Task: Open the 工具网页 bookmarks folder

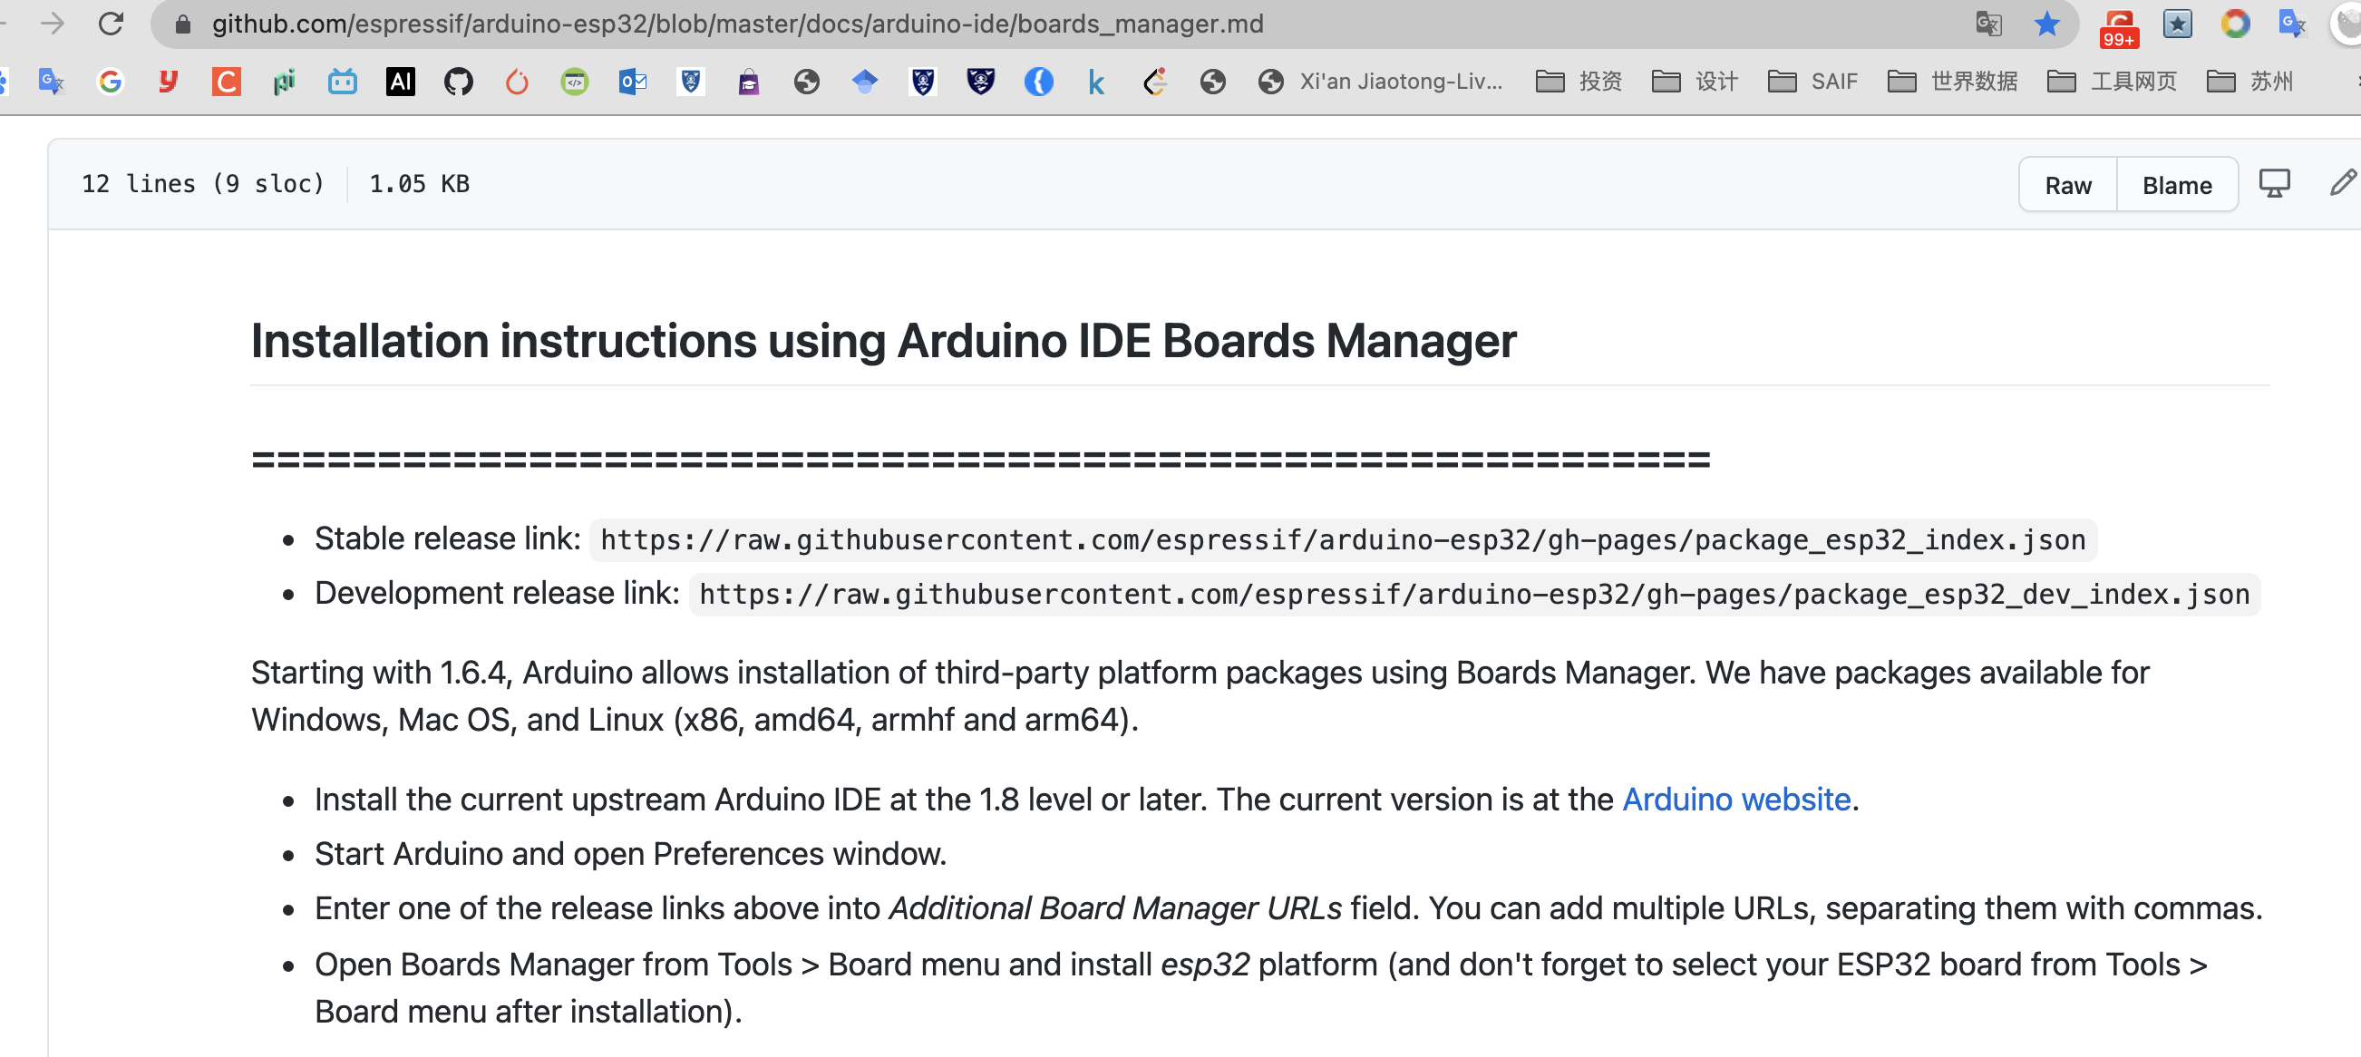Action: 2112,82
